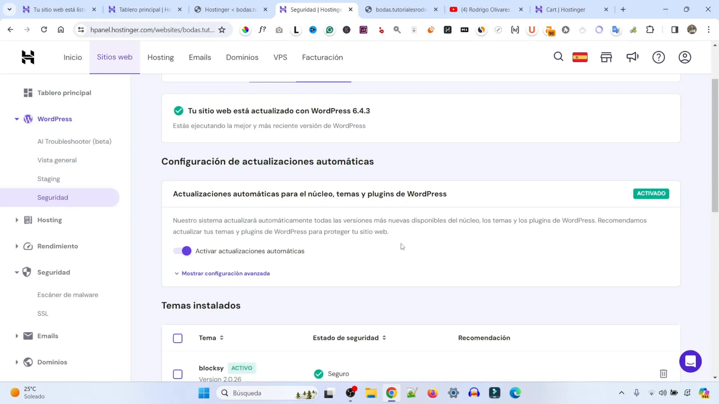Switch to Rodrigo Olivares YouTube tab

pos(486,9)
